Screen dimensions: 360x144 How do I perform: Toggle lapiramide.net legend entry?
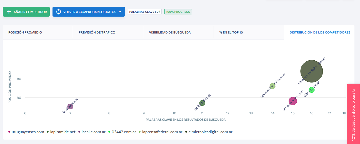coord(62,132)
